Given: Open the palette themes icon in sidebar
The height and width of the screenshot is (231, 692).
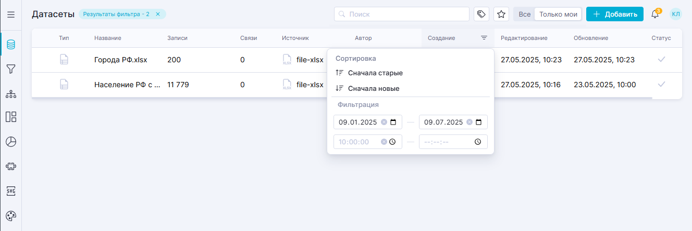Looking at the screenshot, I should click(x=10, y=216).
